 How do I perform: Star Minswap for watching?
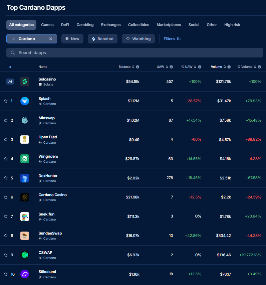pos(6,120)
